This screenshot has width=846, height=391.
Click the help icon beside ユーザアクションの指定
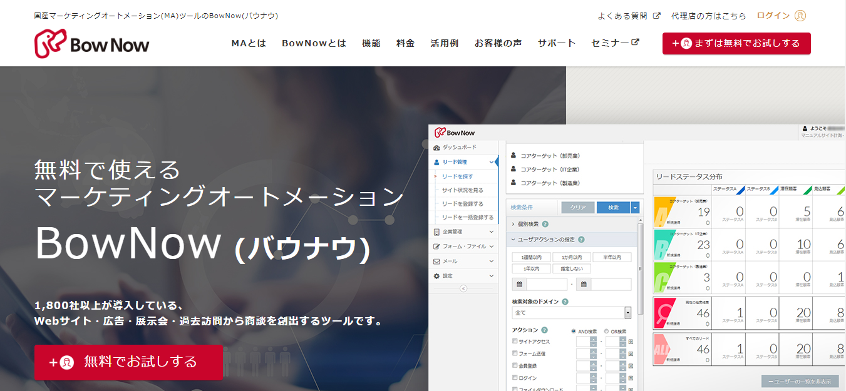582,240
